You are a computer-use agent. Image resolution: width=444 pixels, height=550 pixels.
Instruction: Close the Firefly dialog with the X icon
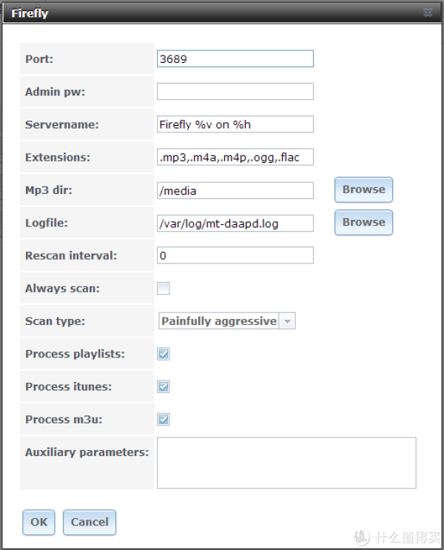click(428, 13)
